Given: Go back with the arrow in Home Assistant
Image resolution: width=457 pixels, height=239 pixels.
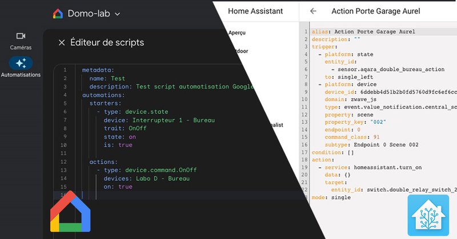Looking at the screenshot, I should pos(313,11).
